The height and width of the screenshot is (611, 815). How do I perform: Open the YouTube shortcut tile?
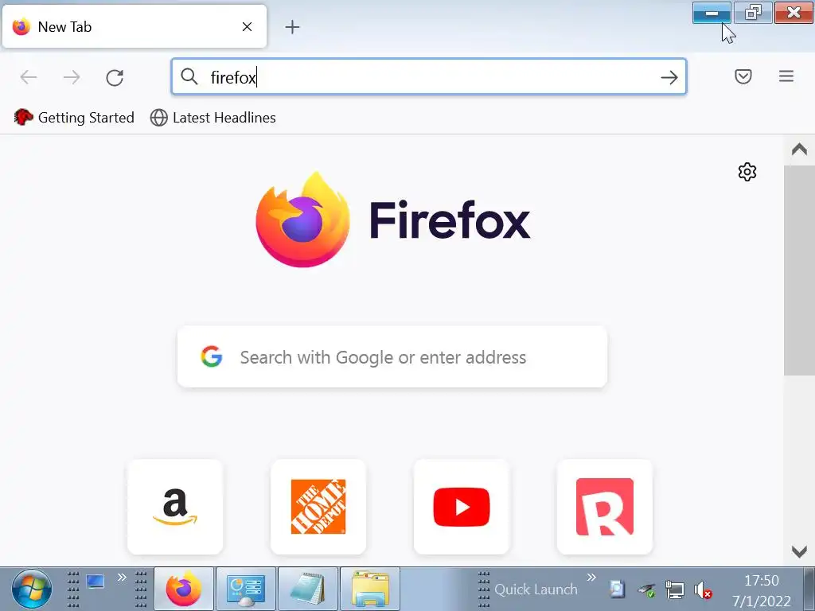pyautogui.click(x=462, y=507)
